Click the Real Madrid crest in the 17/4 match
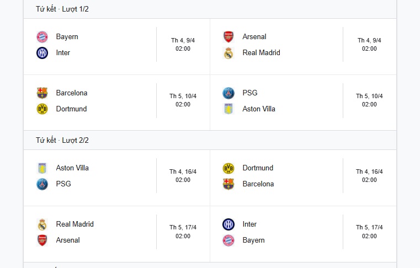Image resolution: width=420 pixels, height=268 pixels. [x=42, y=224]
